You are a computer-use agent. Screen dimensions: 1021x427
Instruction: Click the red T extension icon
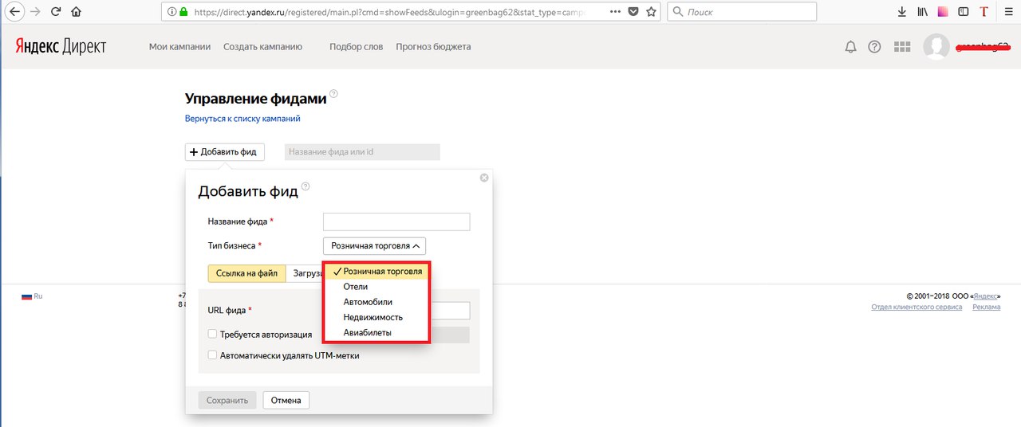(x=984, y=12)
